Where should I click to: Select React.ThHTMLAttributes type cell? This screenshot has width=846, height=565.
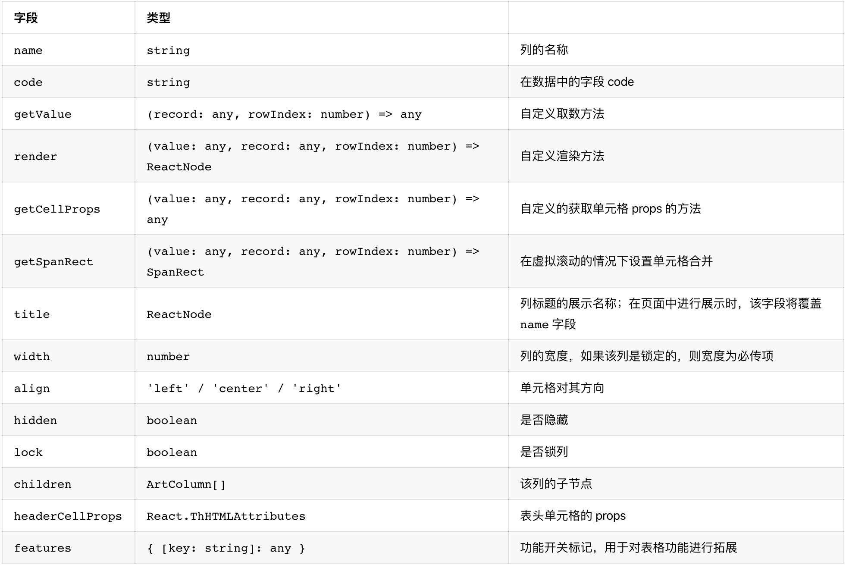click(x=225, y=516)
